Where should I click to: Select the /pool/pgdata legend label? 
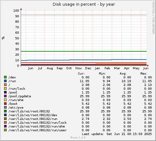20,96
